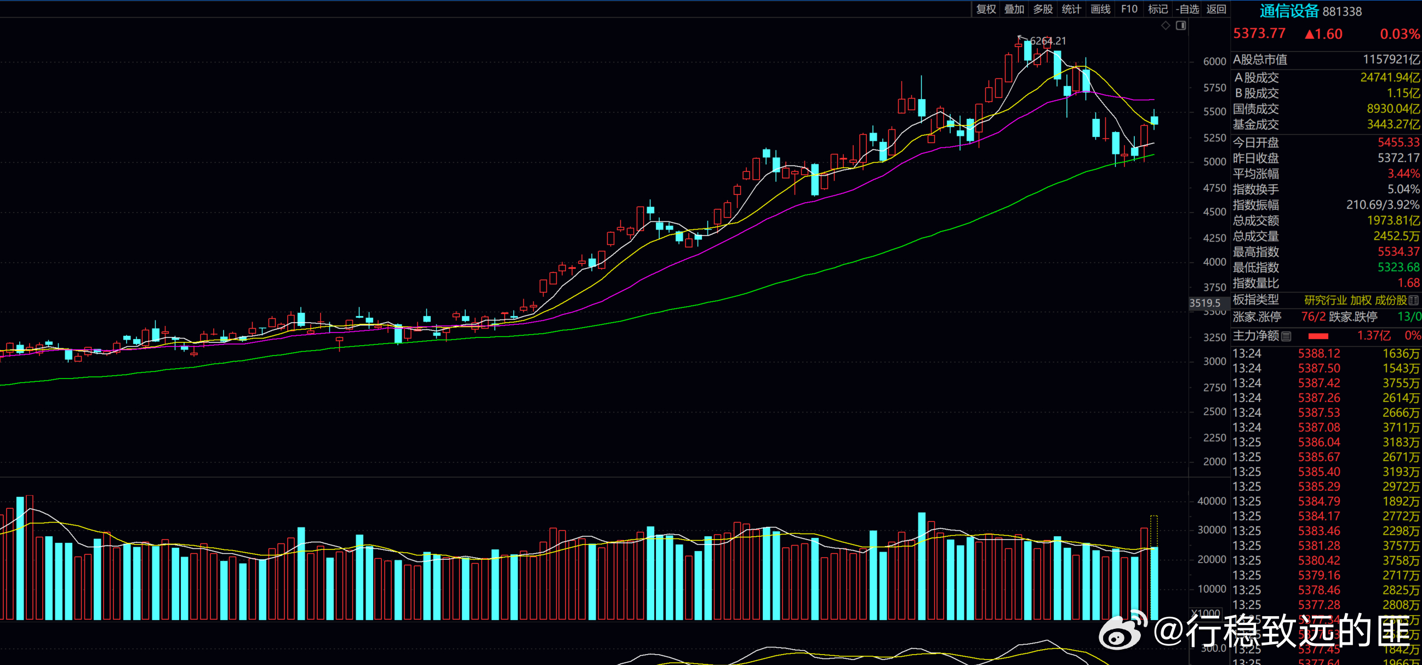Click the A股总市值 value 1157921亿
Viewport: 1422px width, 665px height.
tap(1391, 60)
